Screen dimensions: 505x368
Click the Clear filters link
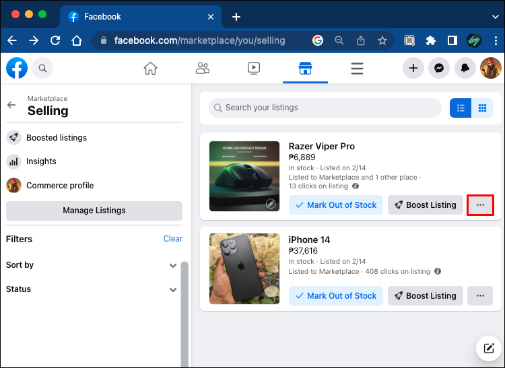(172, 239)
